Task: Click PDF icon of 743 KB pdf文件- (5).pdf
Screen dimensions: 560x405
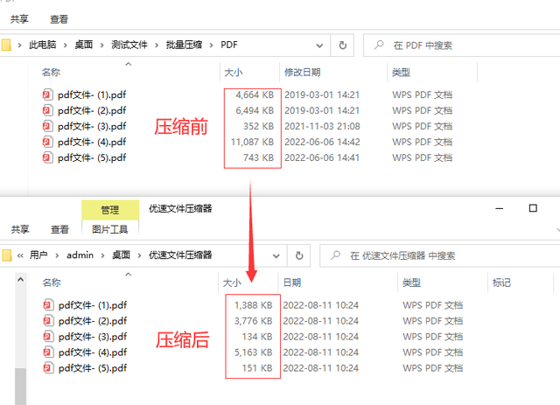Action: pos(47,157)
